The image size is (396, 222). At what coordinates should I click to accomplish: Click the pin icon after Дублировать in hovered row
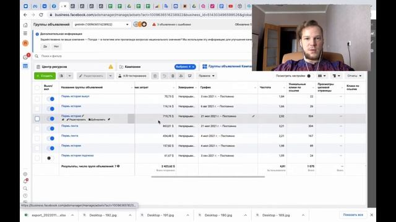(x=109, y=120)
